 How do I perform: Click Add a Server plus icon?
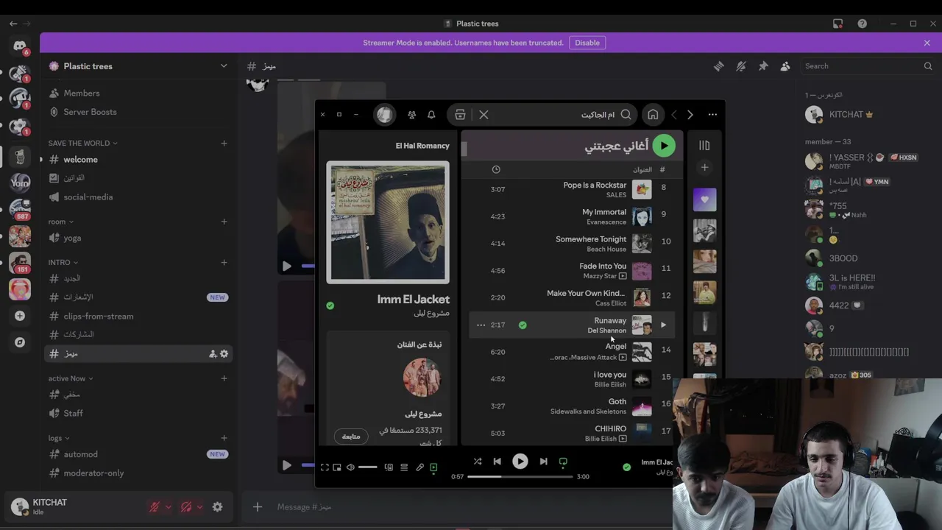20,316
